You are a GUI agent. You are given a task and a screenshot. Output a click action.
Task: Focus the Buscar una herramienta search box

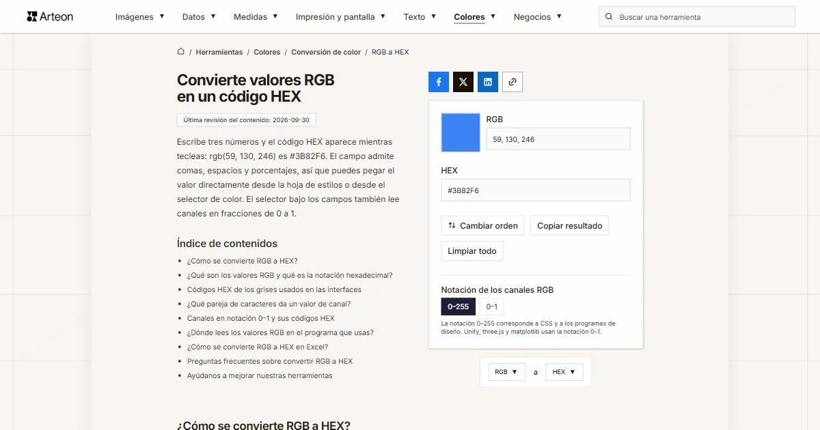697,17
